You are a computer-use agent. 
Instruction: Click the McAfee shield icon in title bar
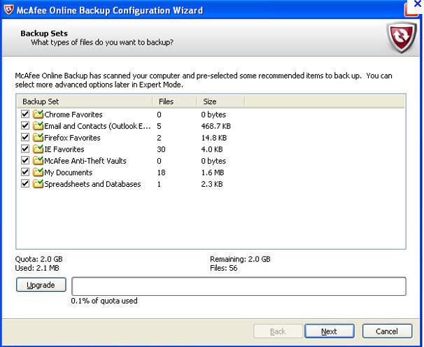coord(8,10)
